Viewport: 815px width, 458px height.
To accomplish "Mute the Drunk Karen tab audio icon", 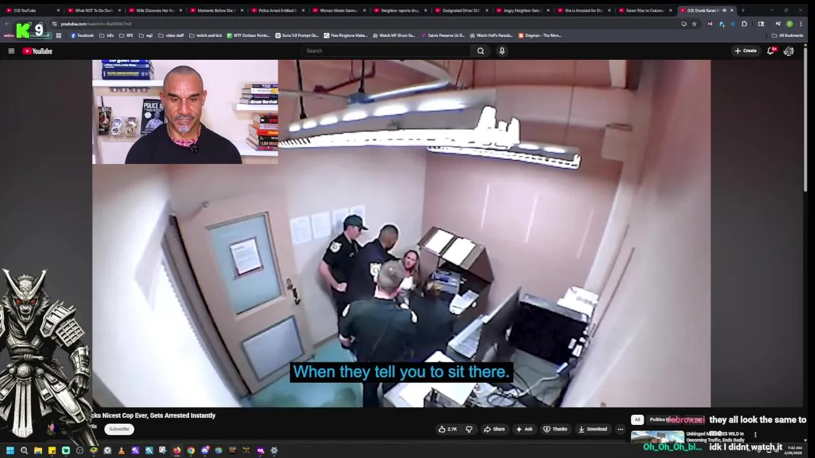I will 724,10.
